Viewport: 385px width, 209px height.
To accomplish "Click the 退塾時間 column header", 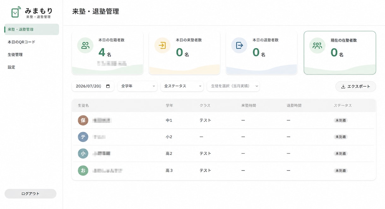I will (x=294, y=106).
